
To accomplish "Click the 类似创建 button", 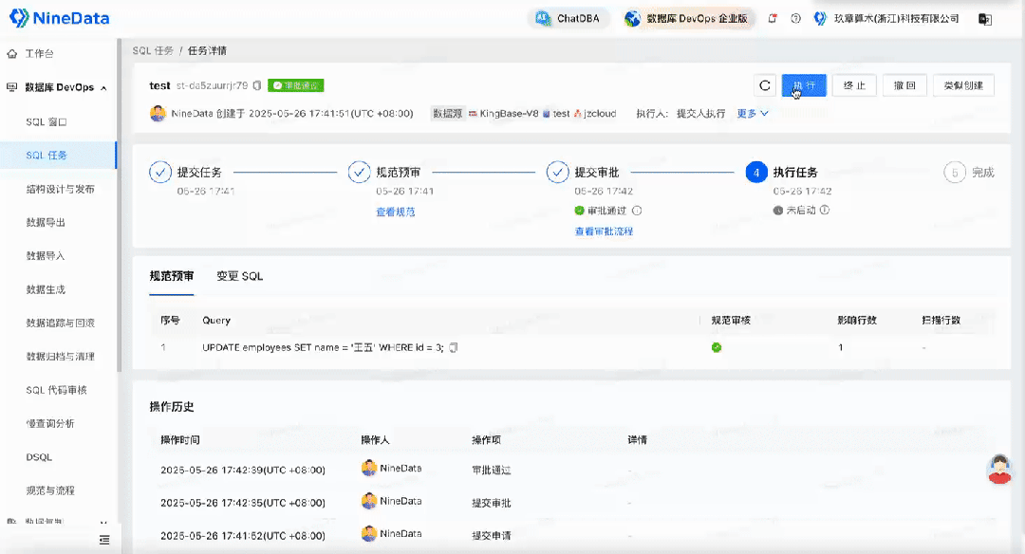I will (x=963, y=85).
